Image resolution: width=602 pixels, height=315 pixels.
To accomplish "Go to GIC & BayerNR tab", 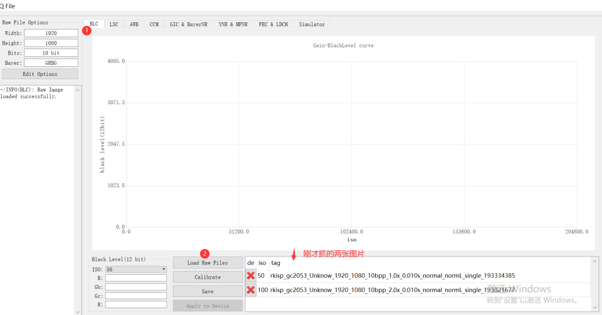I will [188, 25].
